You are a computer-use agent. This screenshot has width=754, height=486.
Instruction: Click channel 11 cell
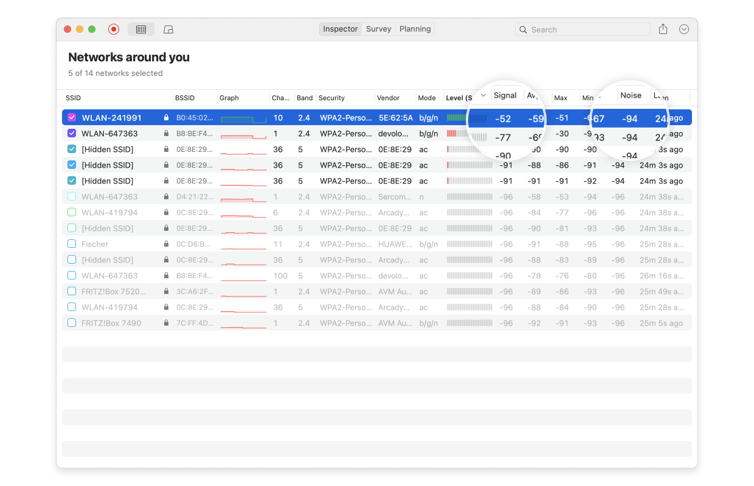[278, 244]
